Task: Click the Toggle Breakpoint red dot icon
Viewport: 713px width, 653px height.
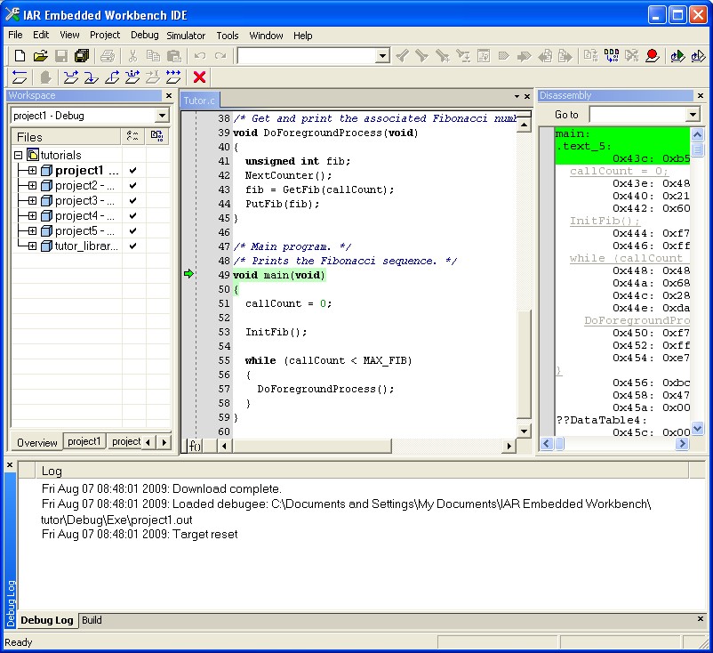Action: (652, 56)
